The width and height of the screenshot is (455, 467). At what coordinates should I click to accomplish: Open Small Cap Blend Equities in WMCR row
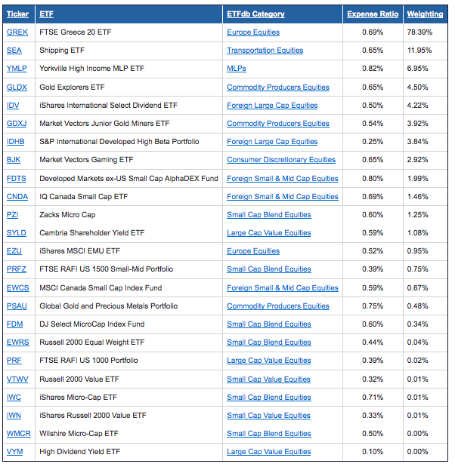(269, 435)
